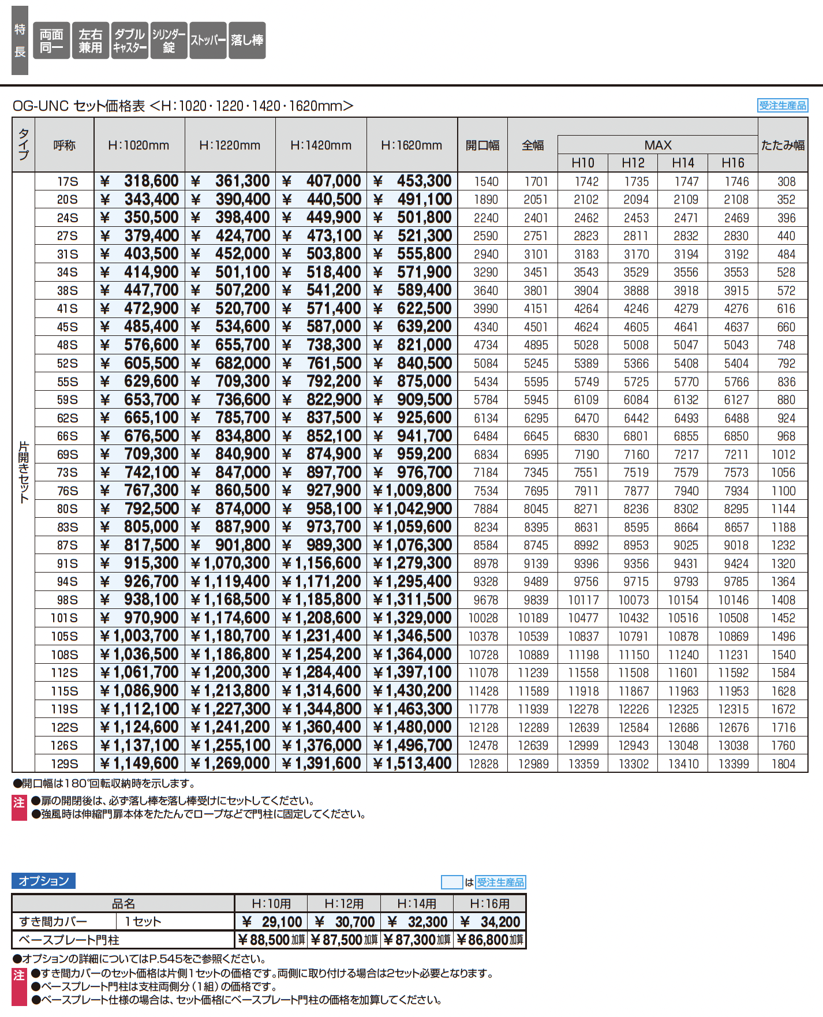Select folding width 1012 in the 69S row
Image resolution: width=823 pixels, height=1017 pixels.
click(x=783, y=454)
